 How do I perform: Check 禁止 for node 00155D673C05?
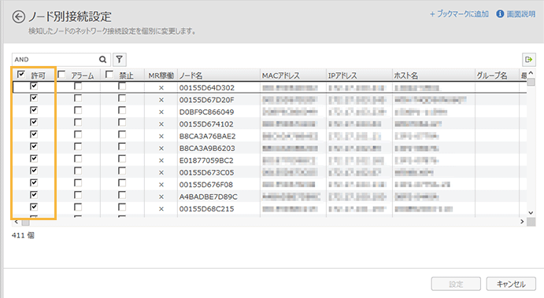(x=122, y=171)
